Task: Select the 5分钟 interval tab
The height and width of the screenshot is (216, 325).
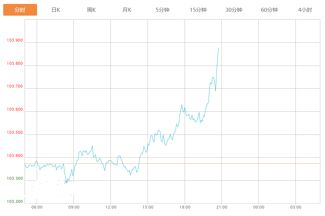Action: click(x=162, y=10)
